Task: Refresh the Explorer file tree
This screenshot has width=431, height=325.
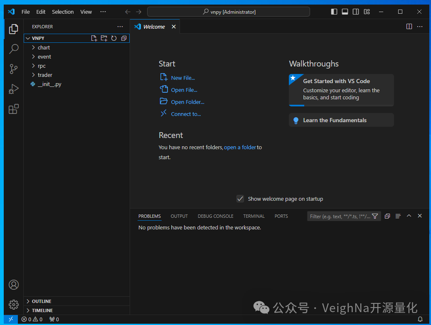Action: (113, 38)
